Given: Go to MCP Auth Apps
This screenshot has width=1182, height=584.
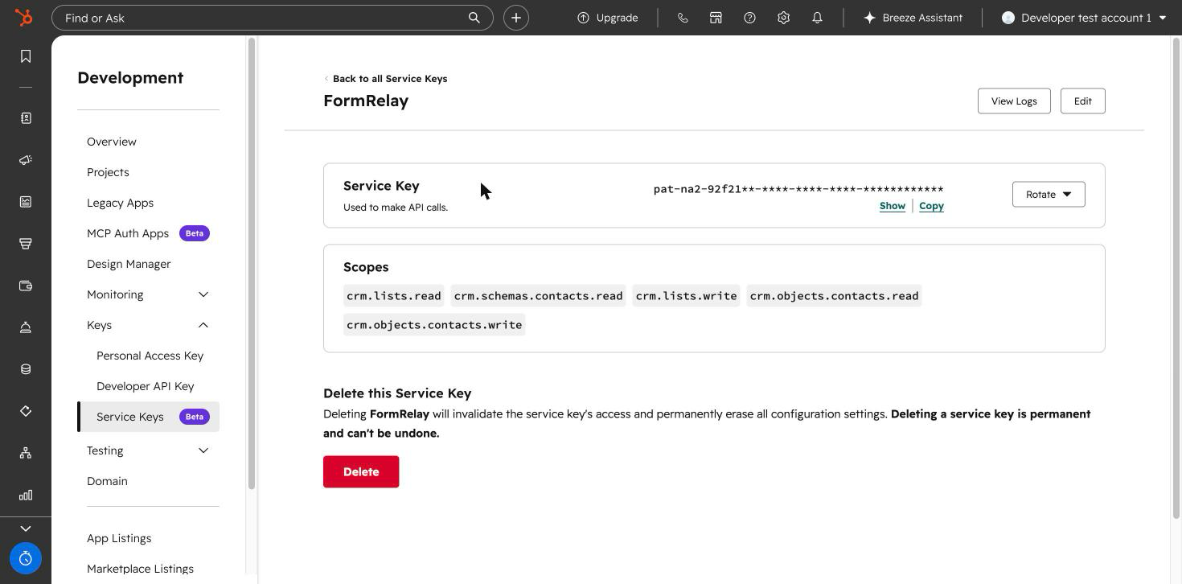Looking at the screenshot, I should [128, 233].
